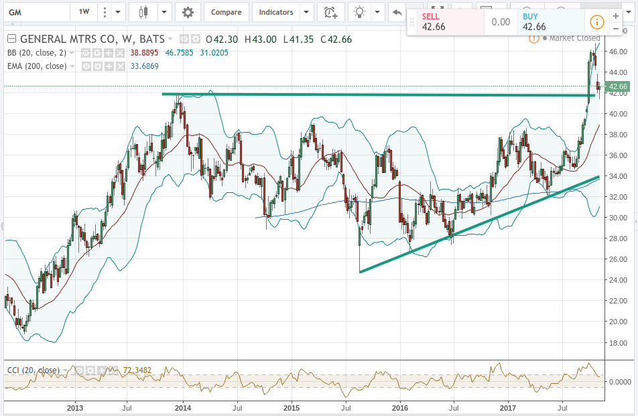Image resolution: width=638 pixels, height=416 pixels.
Task: Select the candlestick chart style icon
Action: [x=144, y=12]
